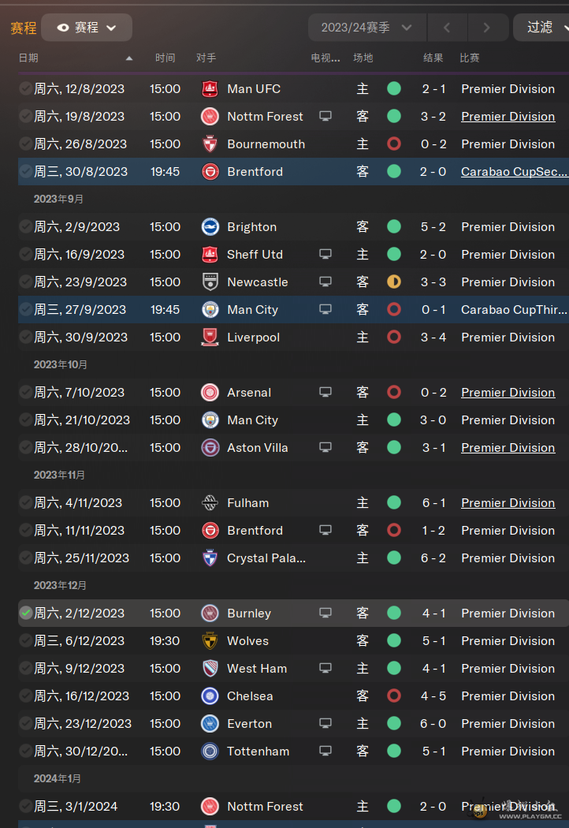This screenshot has width=569, height=828.
Task: Click the Fulham club badge icon
Action: pyautogui.click(x=210, y=503)
